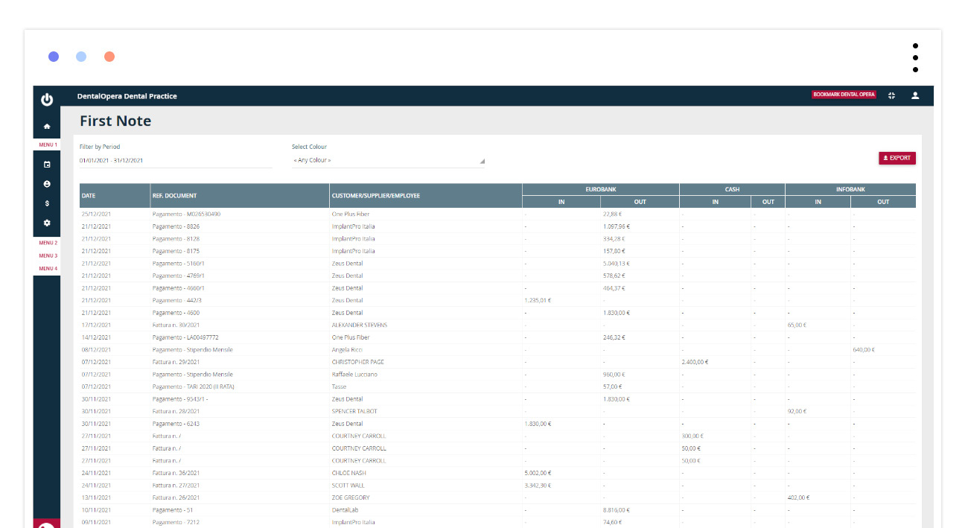Image resolution: width=968 pixels, height=528 pixels.
Task: Click amount 3.342,30 € in Eurobank
Action: click(x=538, y=486)
